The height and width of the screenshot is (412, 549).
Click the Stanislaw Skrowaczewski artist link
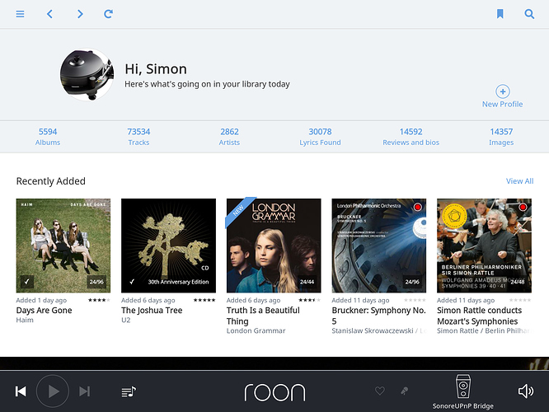tap(373, 330)
